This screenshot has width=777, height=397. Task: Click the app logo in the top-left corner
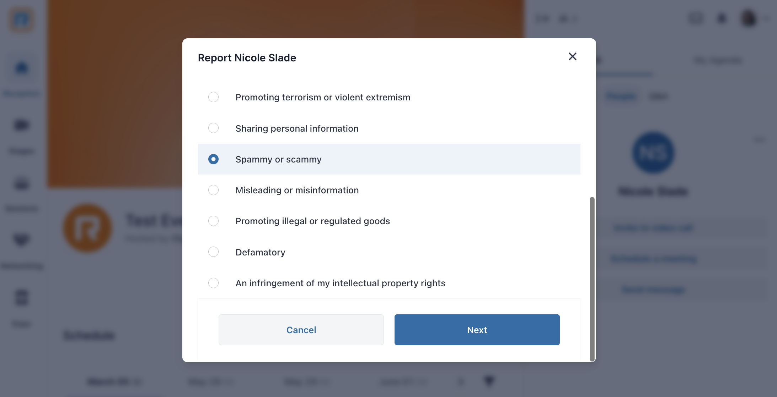(22, 20)
